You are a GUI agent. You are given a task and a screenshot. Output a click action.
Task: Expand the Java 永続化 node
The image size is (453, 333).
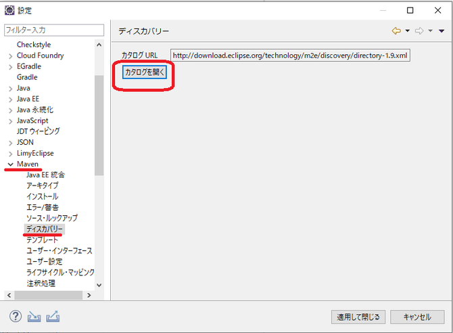(10, 110)
